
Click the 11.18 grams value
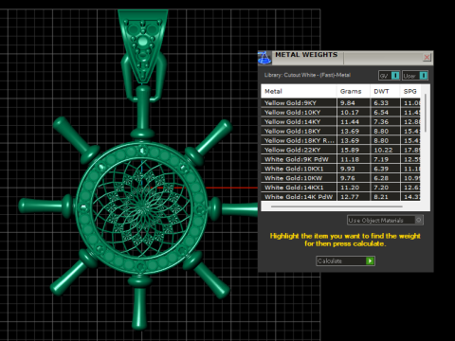350,159
